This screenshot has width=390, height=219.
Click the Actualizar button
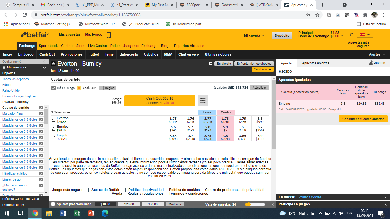click(x=259, y=88)
